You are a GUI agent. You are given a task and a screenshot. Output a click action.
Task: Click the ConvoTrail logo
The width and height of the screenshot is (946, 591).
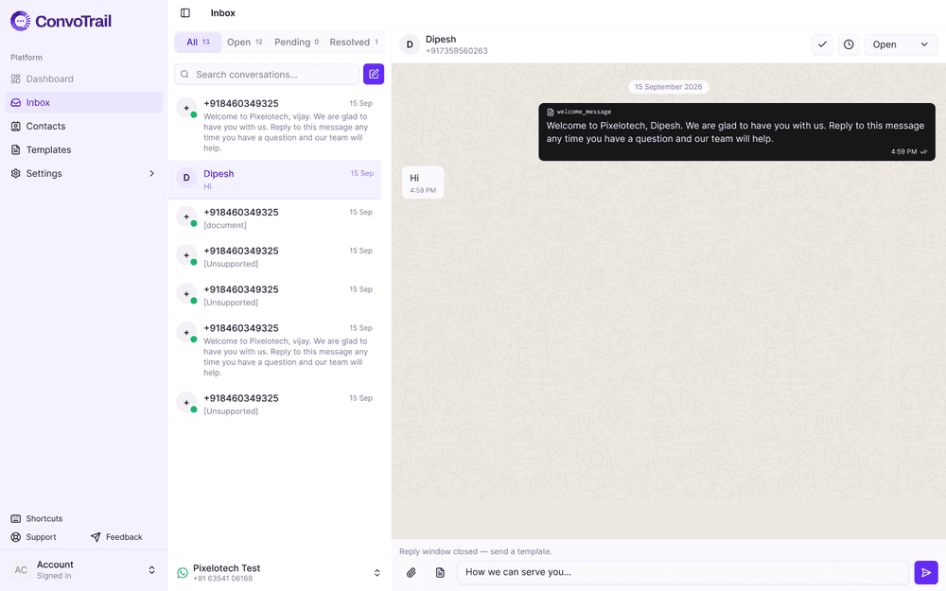tap(61, 21)
